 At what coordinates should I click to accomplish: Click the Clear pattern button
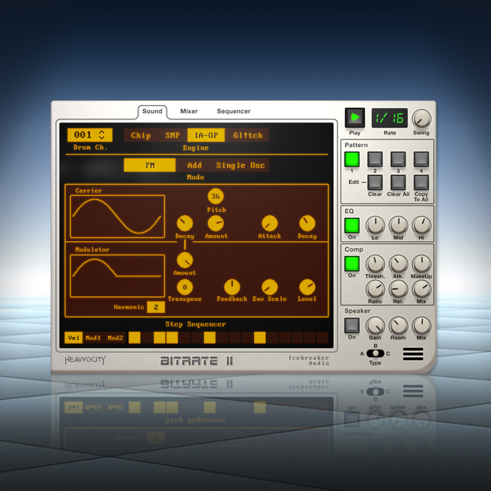click(375, 182)
